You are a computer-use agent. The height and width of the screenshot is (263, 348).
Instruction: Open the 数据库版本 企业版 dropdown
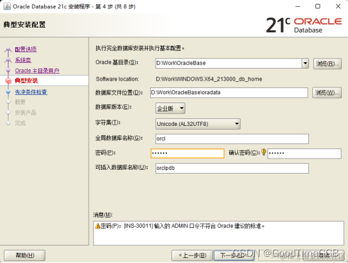tap(170, 108)
